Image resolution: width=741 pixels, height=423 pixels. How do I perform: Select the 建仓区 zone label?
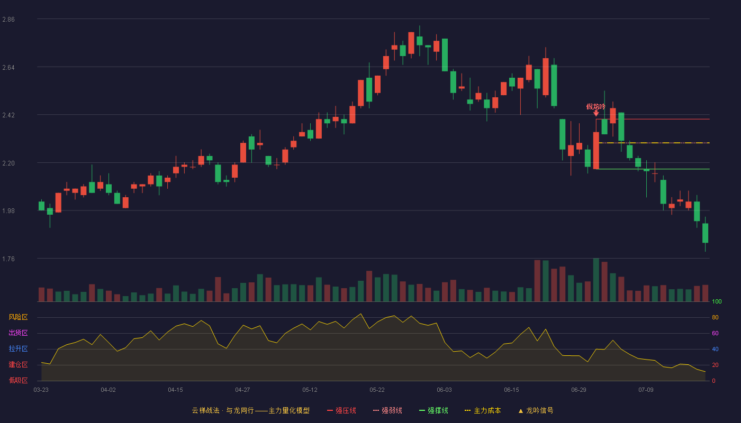pyautogui.click(x=18, y=365)
